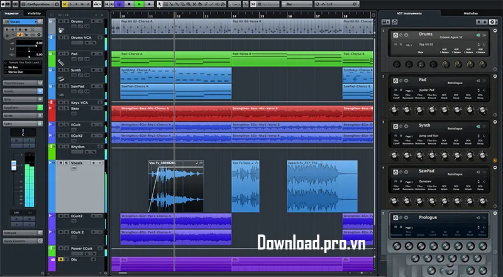Click the VST rack find instruments icon
The width and height of the screenshot is (503, 277).
click(395, 22)
